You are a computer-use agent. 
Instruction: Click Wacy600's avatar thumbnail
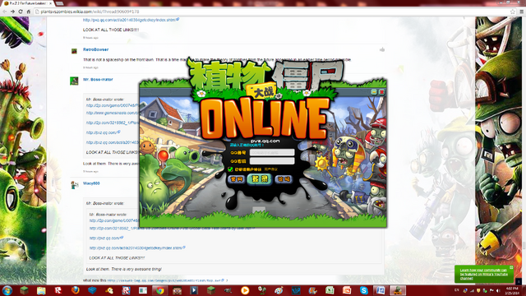pos(74,184)
